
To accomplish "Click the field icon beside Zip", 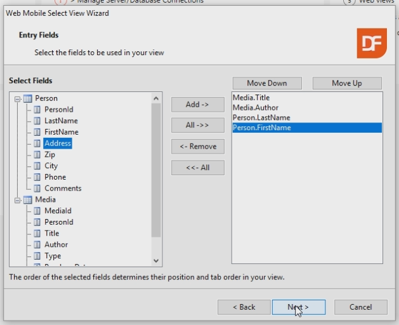I will 37,155.
